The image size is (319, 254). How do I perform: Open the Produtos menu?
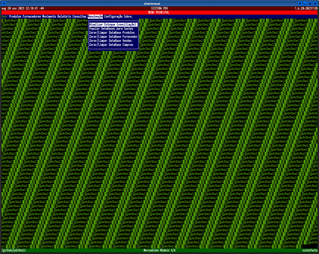tap(15, 16)
